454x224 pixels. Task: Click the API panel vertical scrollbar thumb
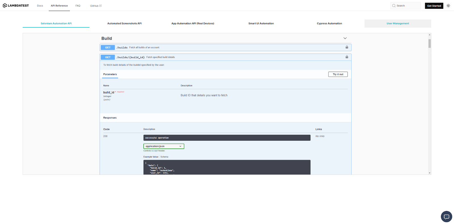pyautogui.click(x=430, y=43)
